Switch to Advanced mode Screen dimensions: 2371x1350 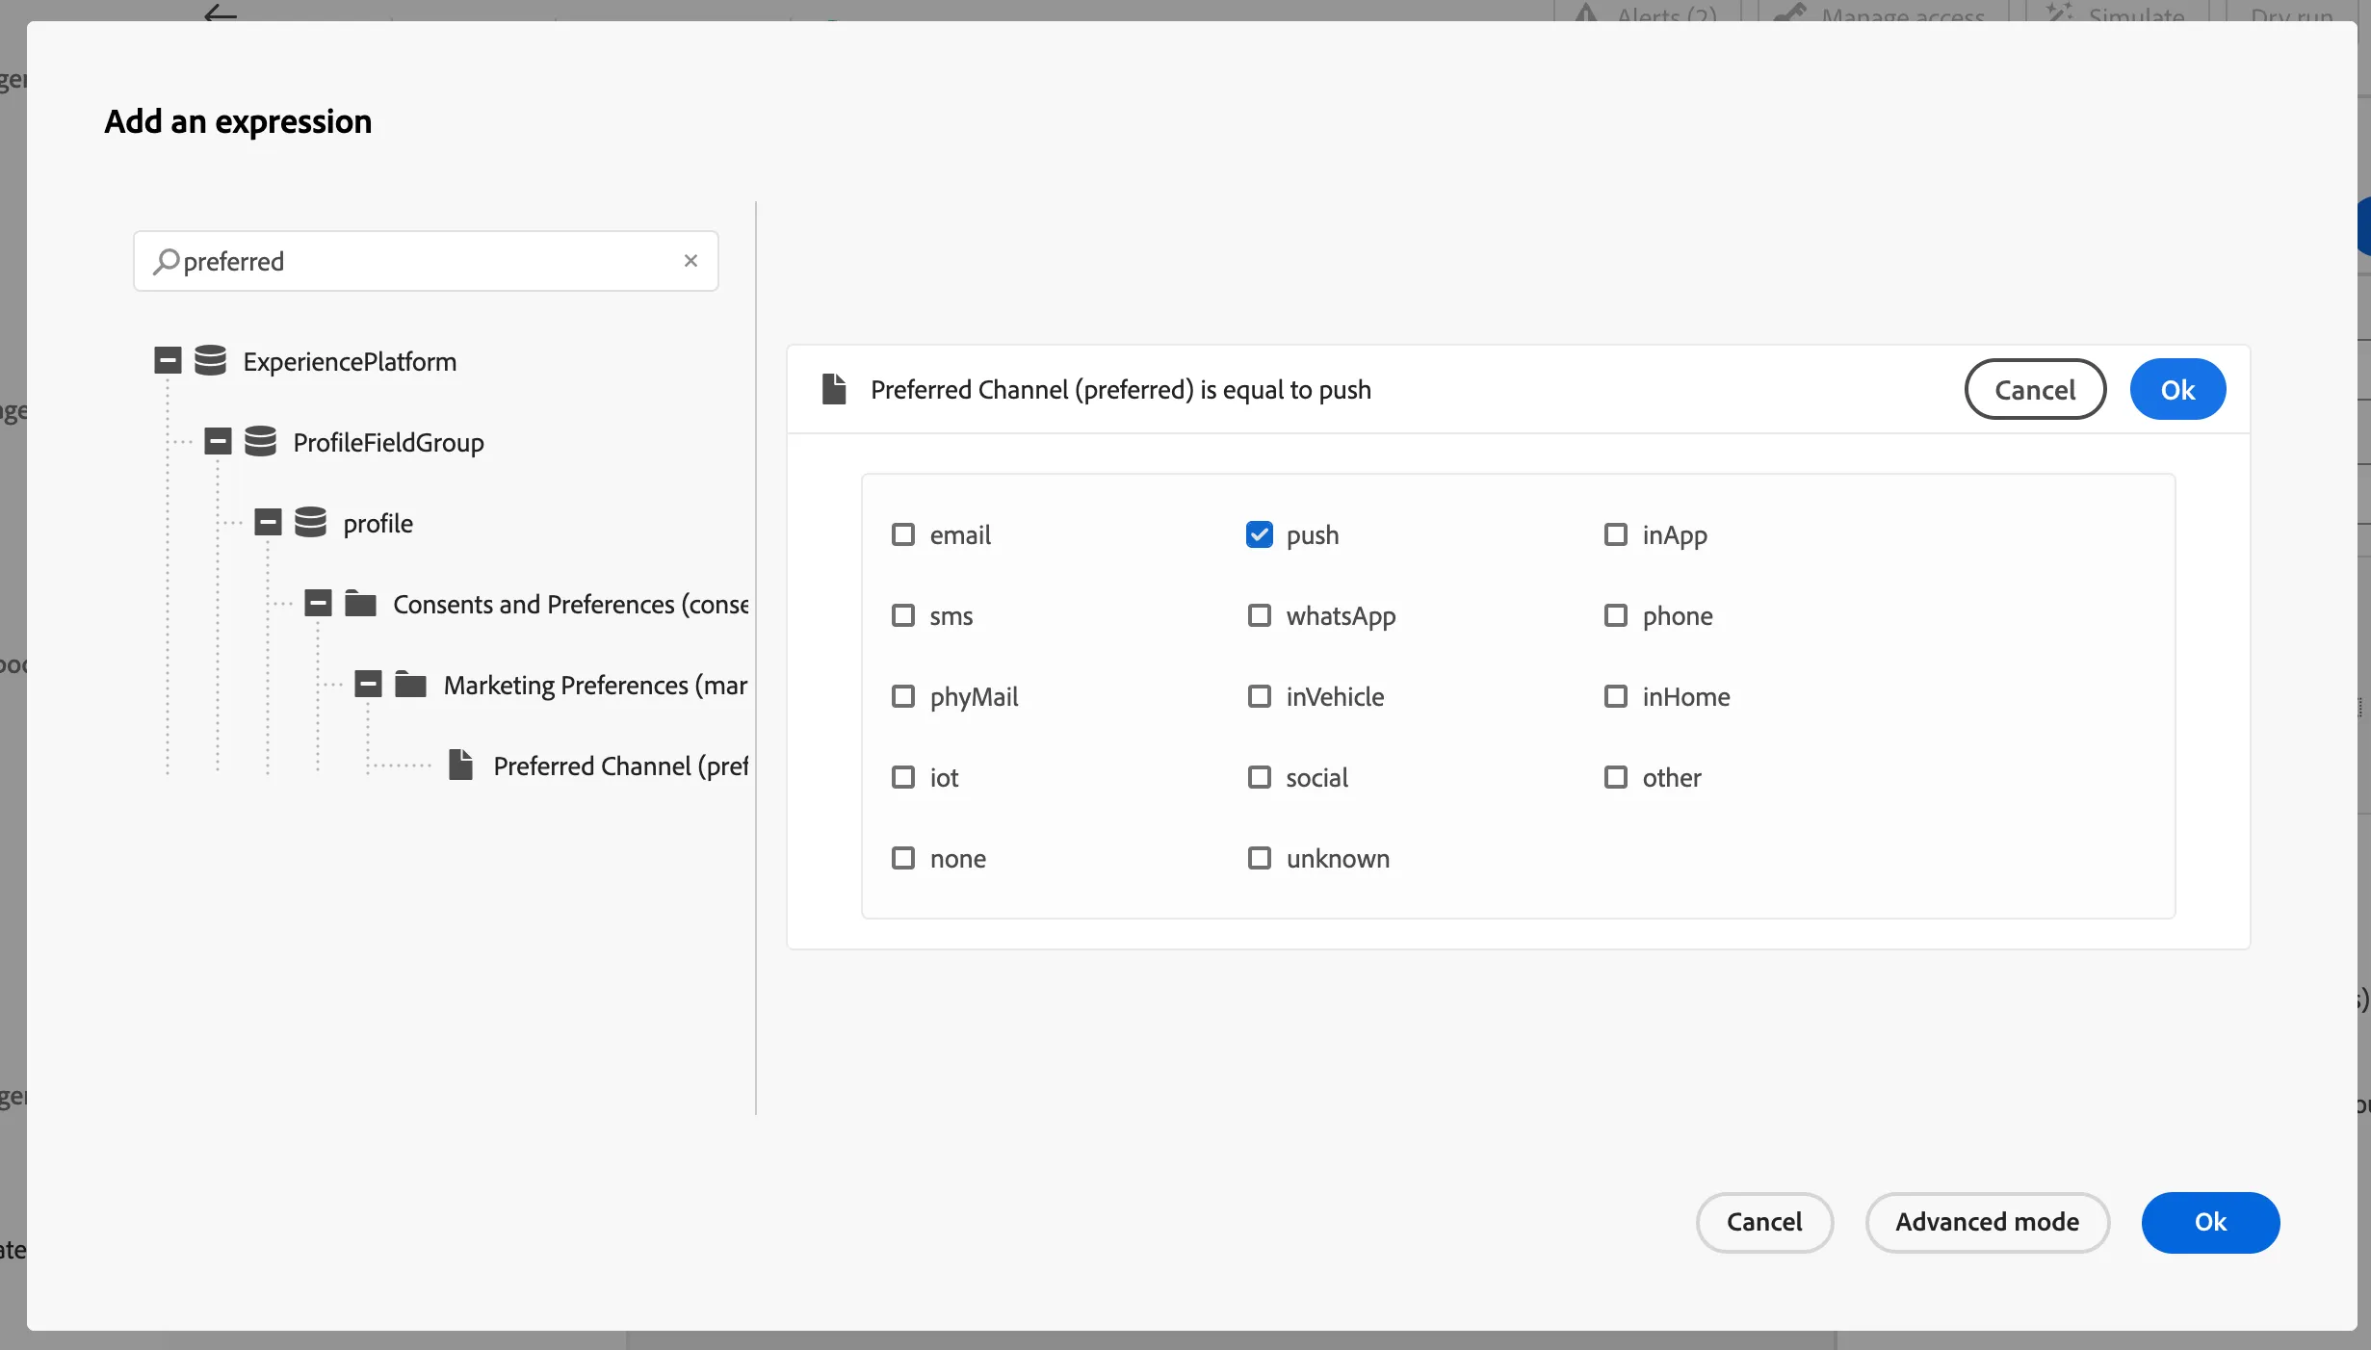point(1988,1222)
